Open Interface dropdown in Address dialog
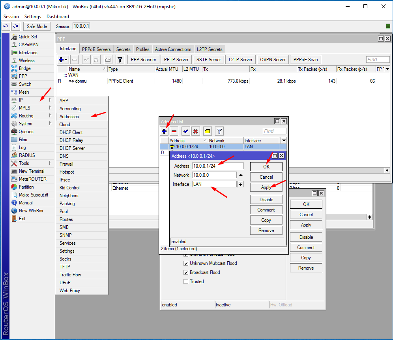The height and width of the screenshot is (340, 393). (x=240, y=184)
